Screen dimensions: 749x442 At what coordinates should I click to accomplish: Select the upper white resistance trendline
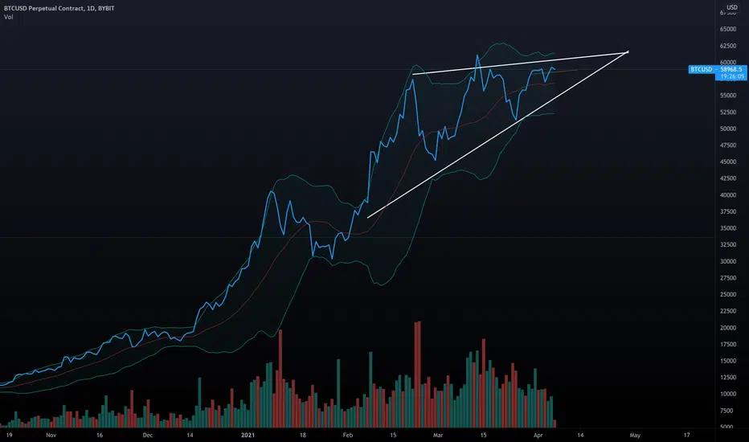click(x=521, y=63)
